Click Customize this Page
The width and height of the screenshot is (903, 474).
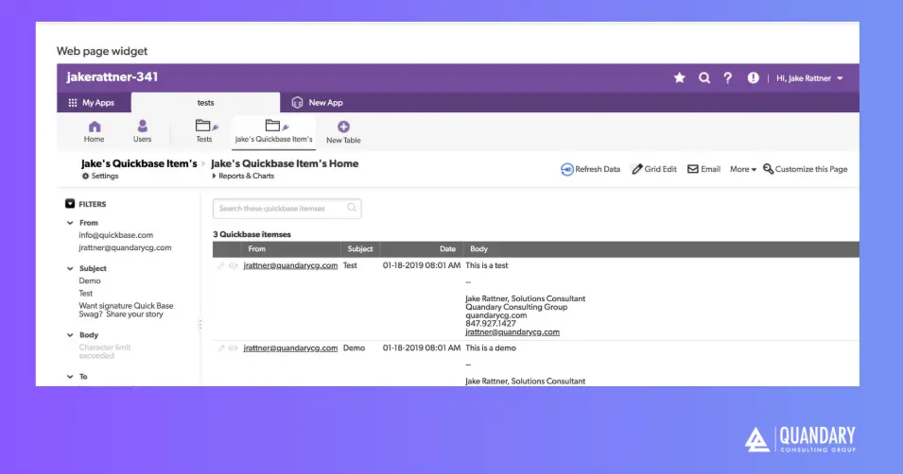click(805, 169)
